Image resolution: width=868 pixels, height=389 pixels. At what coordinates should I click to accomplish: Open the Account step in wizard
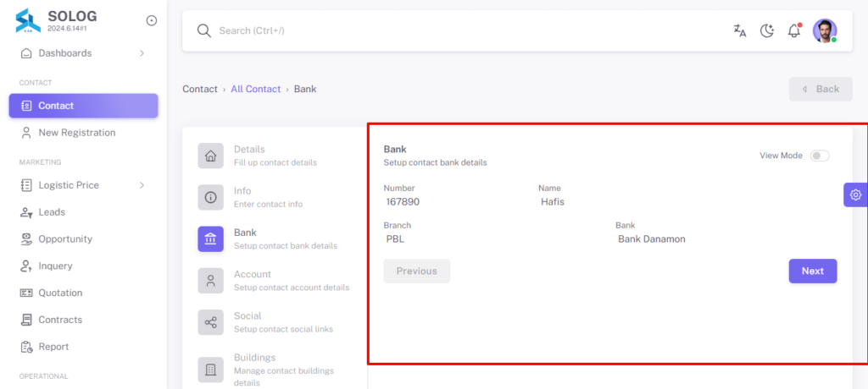(275, 281)
